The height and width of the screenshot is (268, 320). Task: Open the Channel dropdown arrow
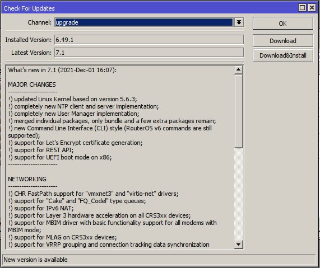pos(239,22)
